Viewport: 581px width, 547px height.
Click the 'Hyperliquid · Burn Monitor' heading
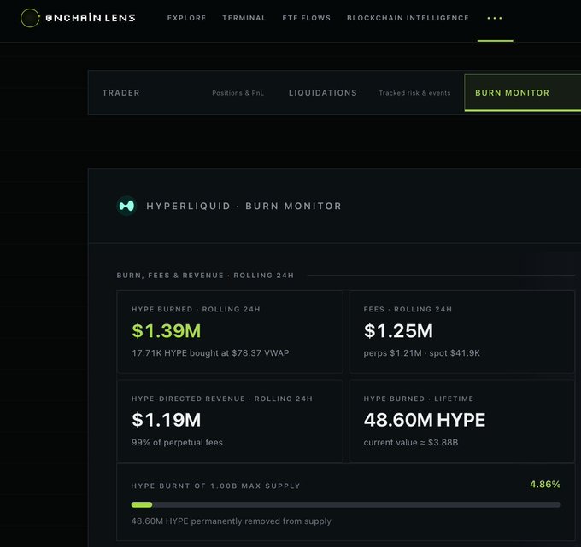(x=244, y=207)
